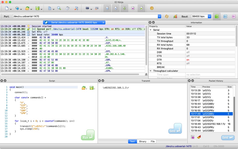
Task: Click the Time column header in Packet History
Action: coord(196,87)
